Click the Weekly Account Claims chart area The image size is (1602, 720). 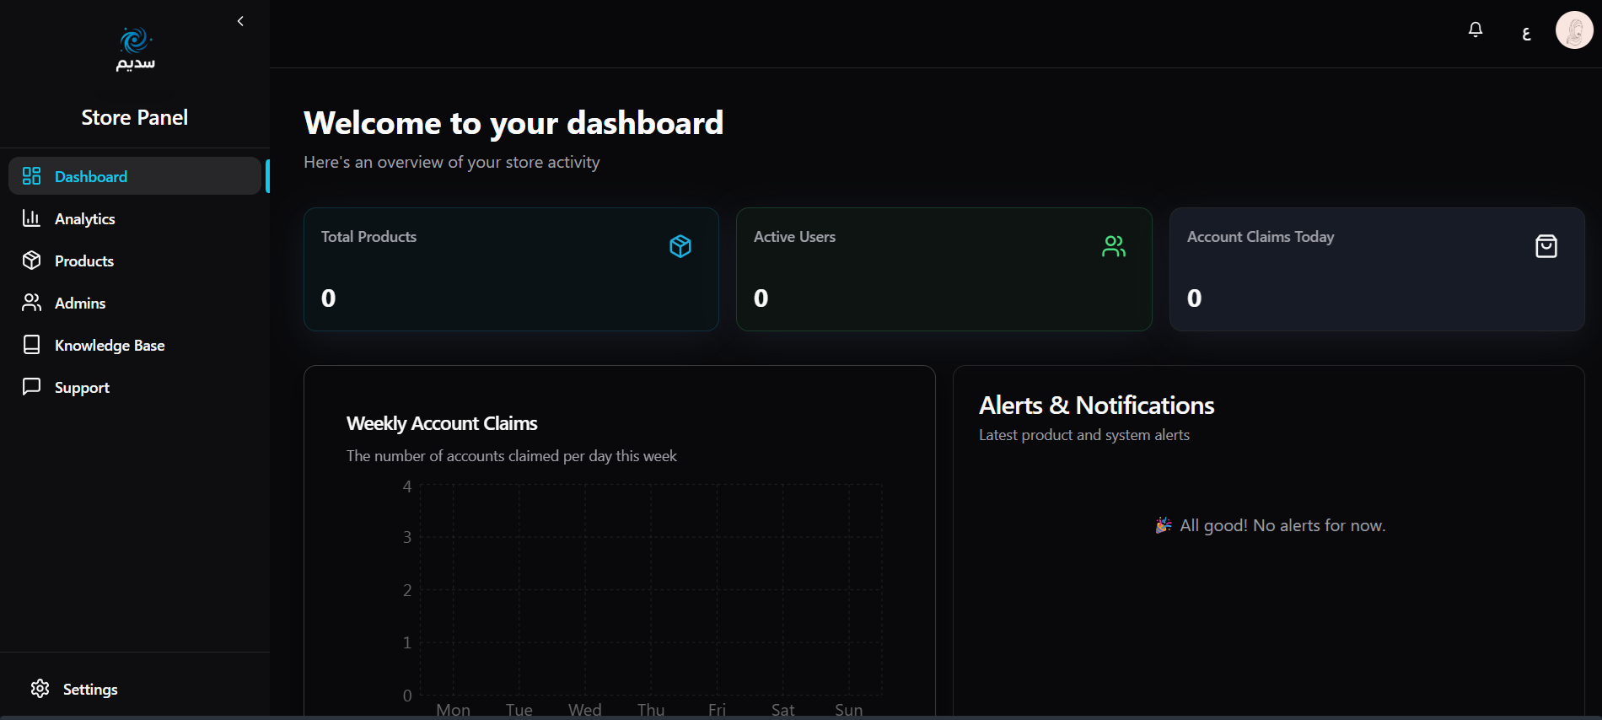(650, 589)
